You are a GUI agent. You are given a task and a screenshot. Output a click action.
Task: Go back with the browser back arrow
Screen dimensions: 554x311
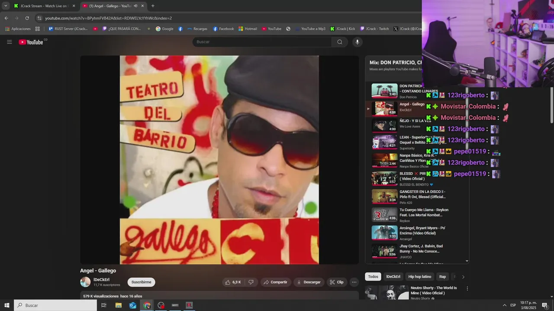(6, 18)
